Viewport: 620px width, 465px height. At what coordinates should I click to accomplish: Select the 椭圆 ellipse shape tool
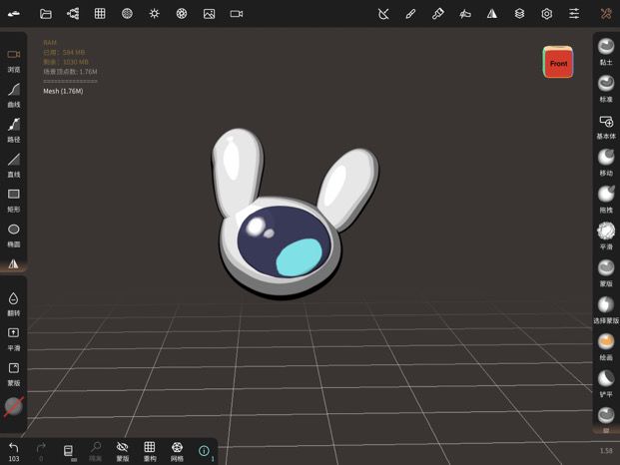point(13,235)
